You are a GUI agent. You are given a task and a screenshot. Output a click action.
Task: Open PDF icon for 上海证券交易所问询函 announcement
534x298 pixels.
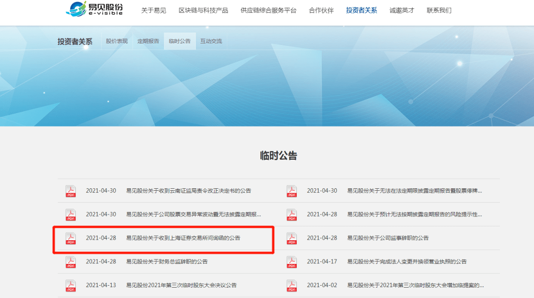point(71,238)
